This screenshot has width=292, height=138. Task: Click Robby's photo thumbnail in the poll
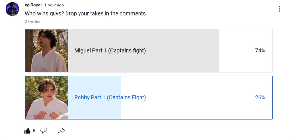(x=47, y=98)
